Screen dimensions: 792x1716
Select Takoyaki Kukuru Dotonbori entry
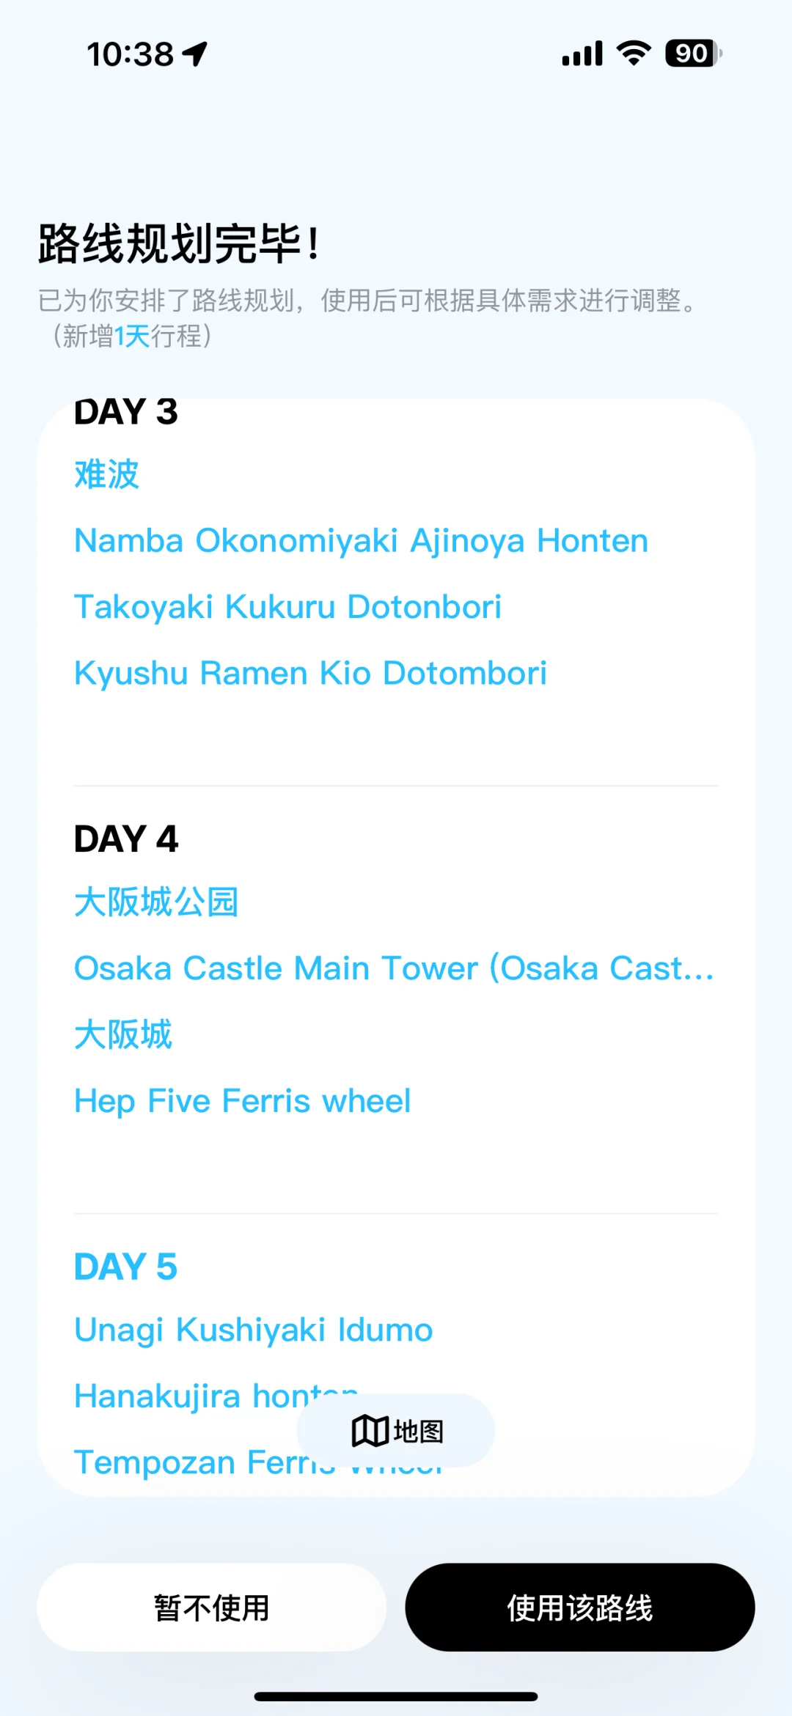[288, 607]
